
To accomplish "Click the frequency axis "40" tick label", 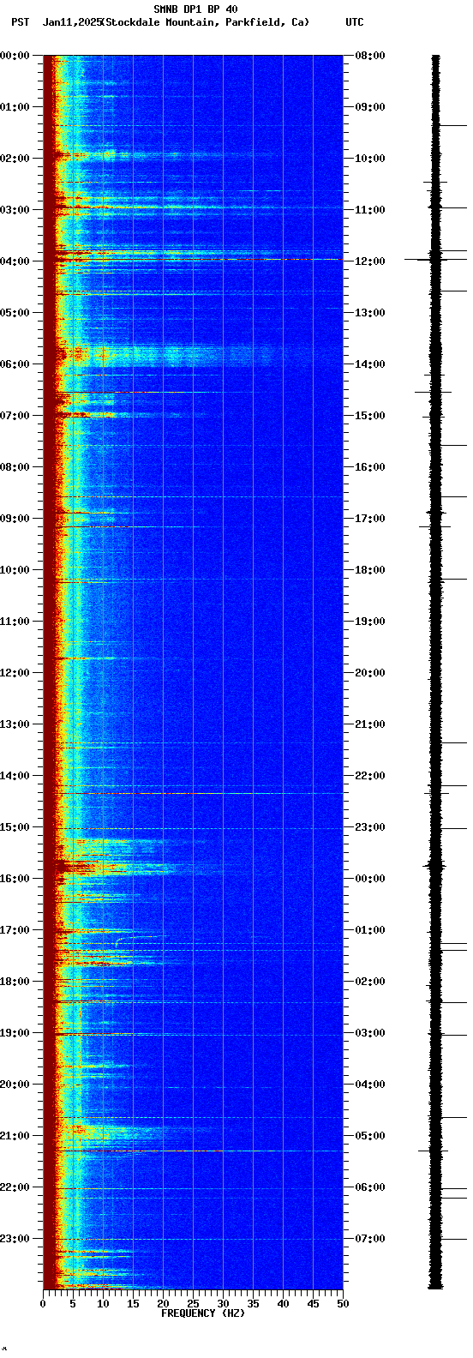I will (x=283, y=1303).
